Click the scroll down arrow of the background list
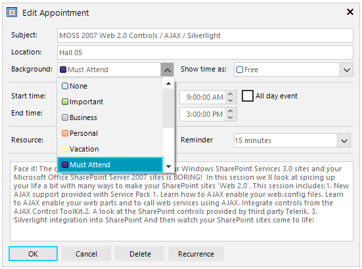Viewport: 362px width, 269px height. pyautogui.click(x=169, y=167)
